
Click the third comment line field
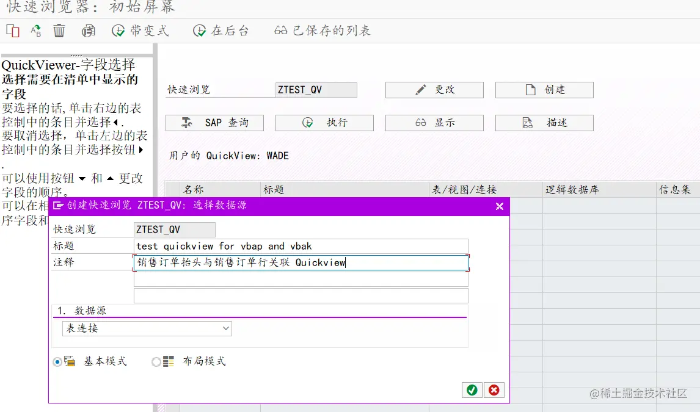[301, 295]
